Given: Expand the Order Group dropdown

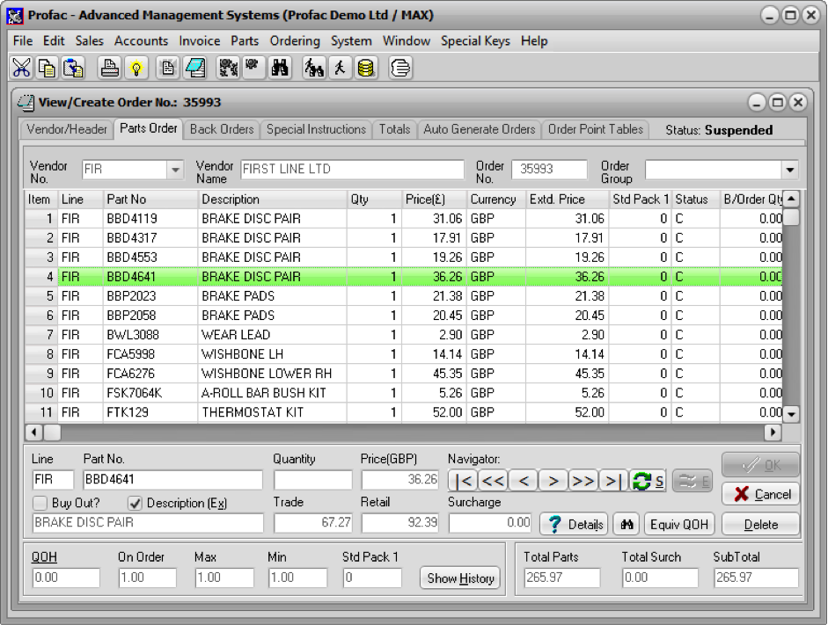Looking at the screenshot, I should tap(790, 170).
